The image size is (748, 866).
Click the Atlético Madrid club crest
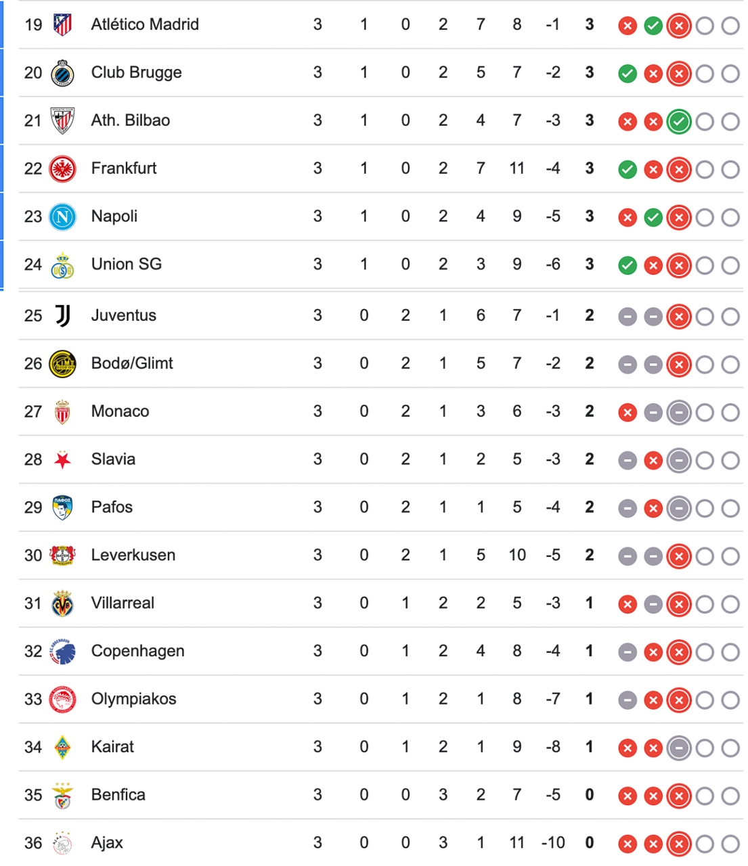click(62, 25)
